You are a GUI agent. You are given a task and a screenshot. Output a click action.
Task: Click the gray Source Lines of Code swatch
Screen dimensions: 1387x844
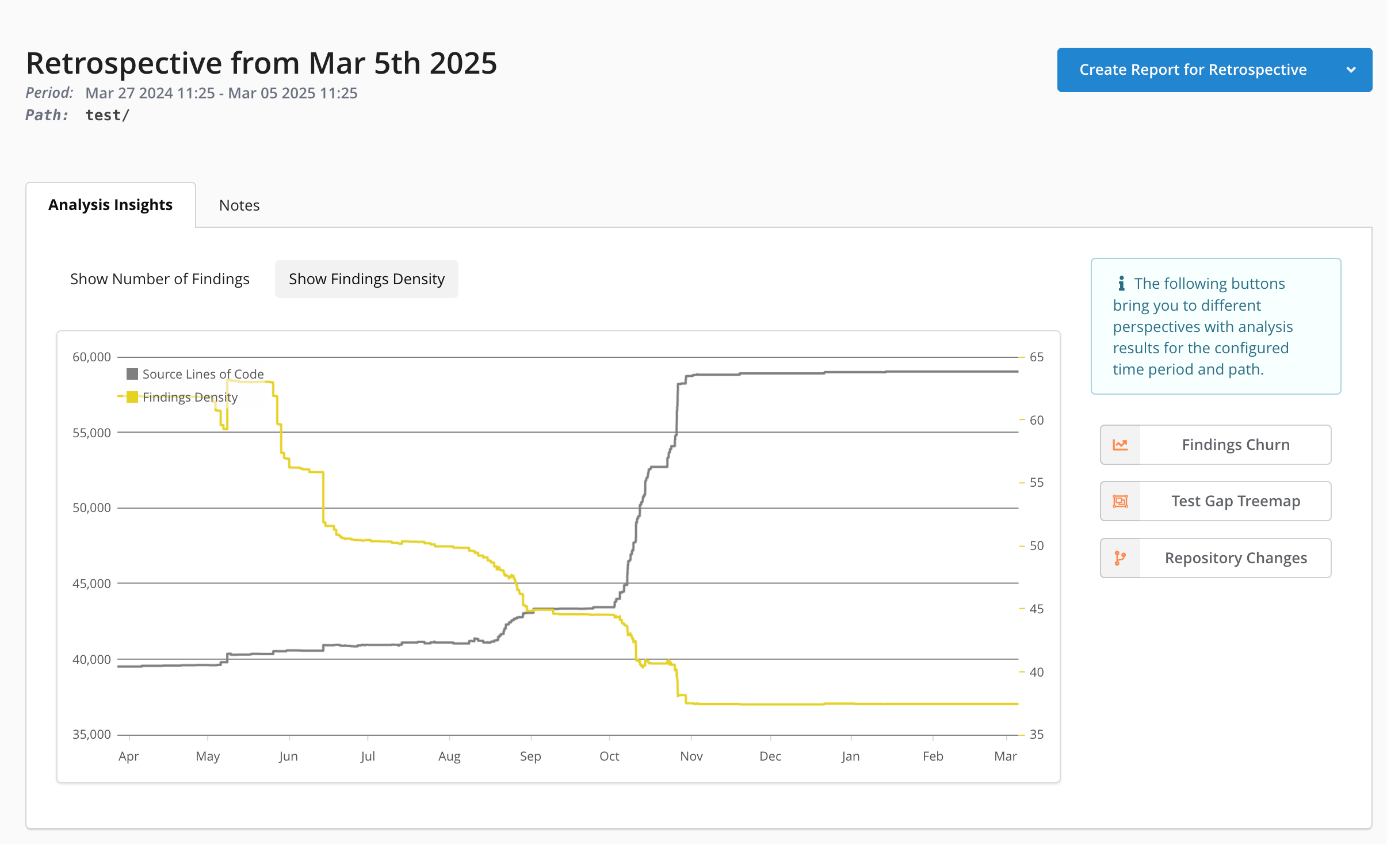[132, 374]
